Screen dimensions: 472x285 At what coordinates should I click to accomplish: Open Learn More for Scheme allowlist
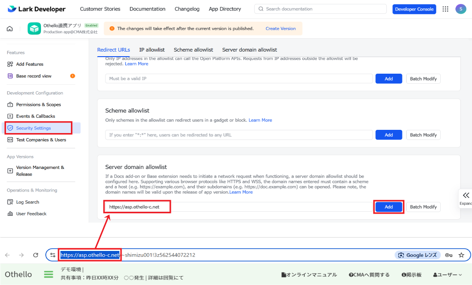pos(260,120)
